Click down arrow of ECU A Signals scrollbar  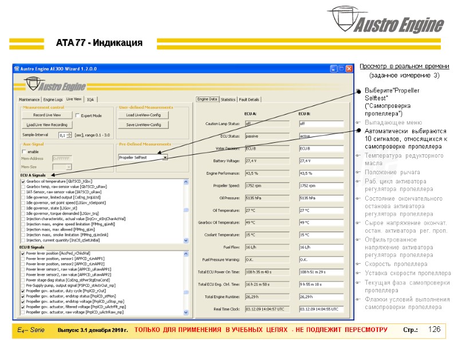coord(186,240)
